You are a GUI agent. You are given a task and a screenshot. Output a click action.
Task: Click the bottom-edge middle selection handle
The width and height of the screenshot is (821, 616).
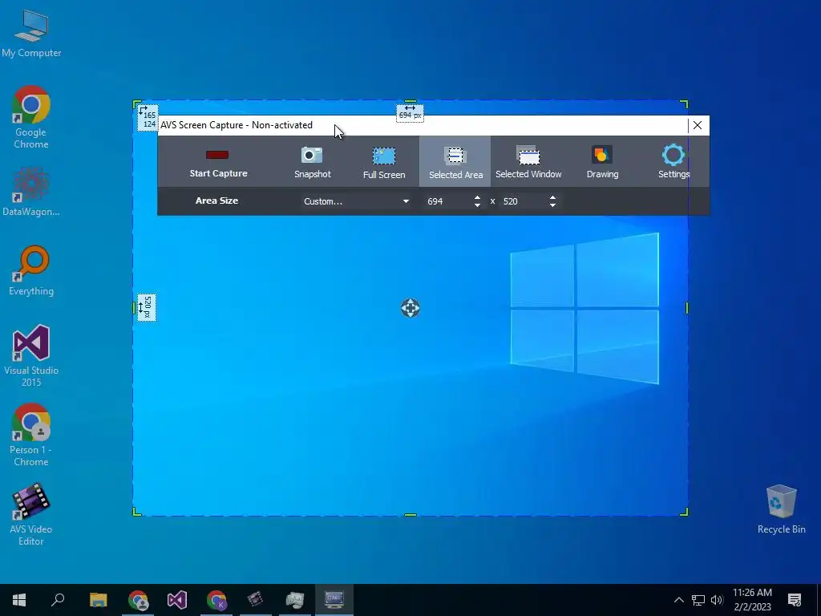(410, 514)
